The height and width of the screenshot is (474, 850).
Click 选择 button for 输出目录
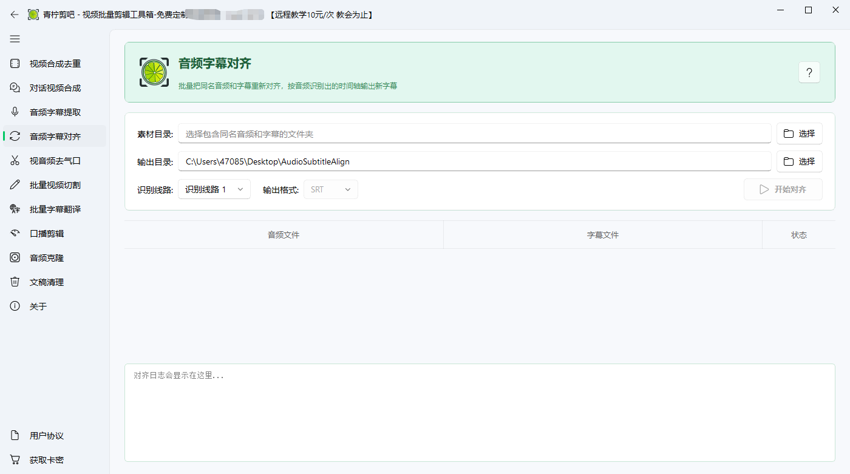point(800,161)
